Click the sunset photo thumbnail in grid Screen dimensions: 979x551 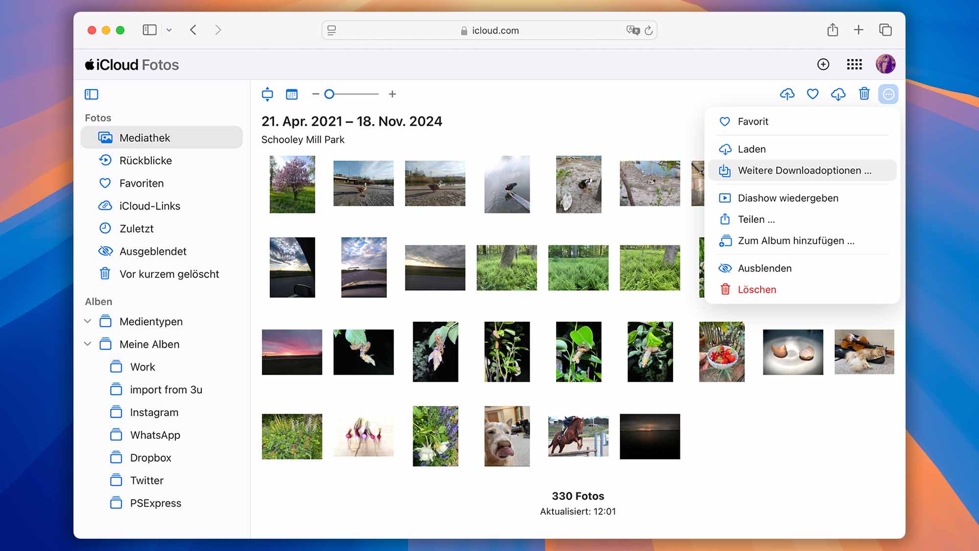pyautogui.click(x=291, y=352)
